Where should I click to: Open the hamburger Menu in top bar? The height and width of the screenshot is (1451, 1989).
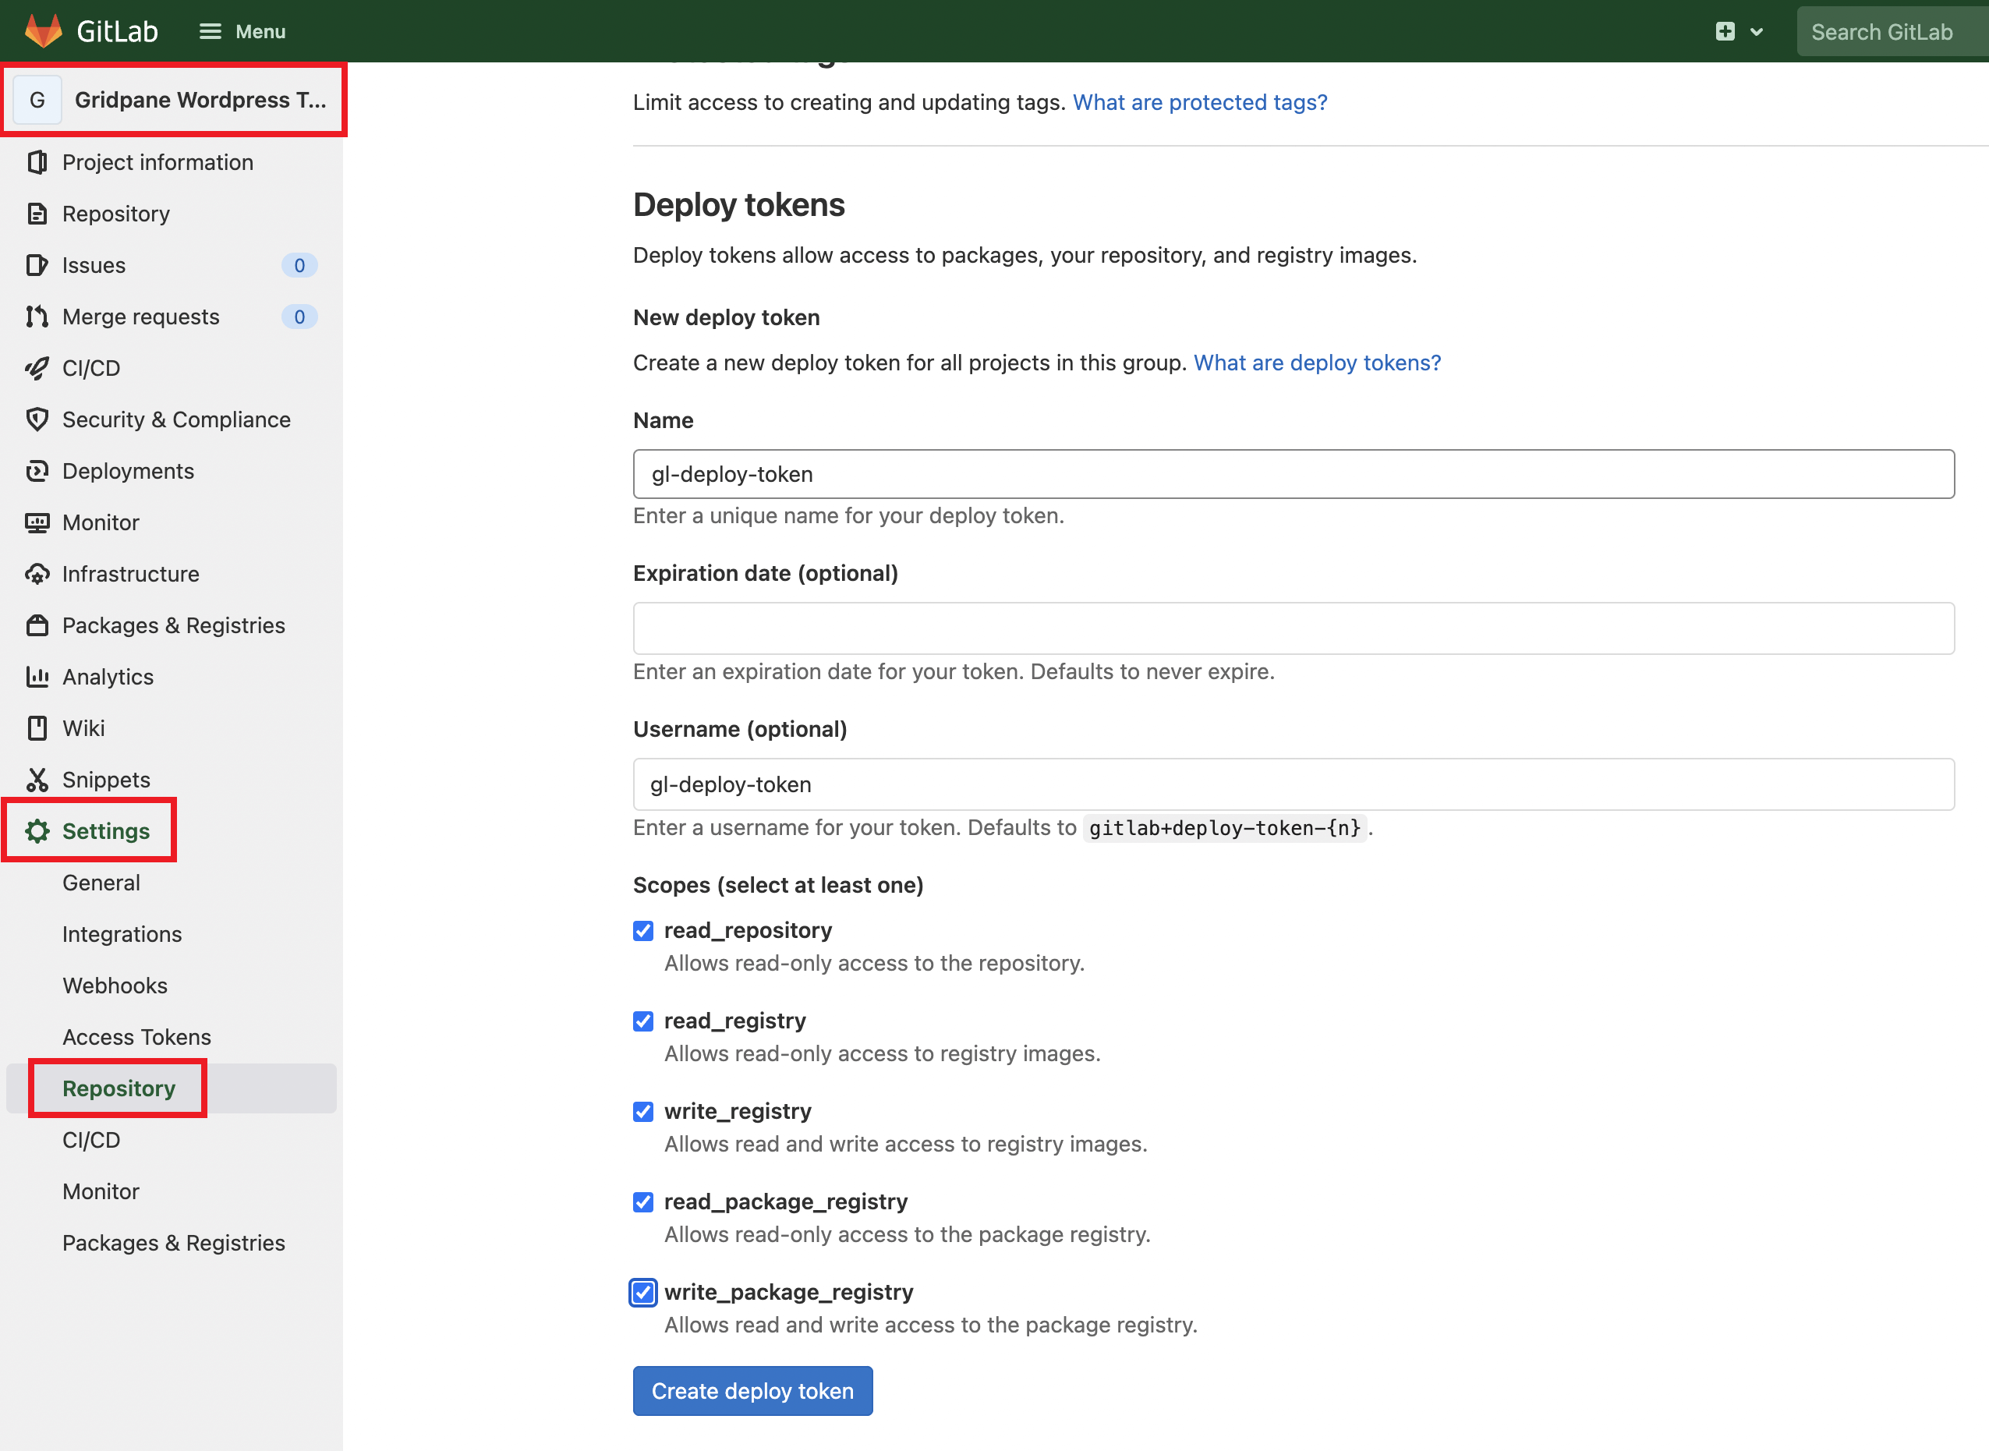click(x=242, y=32)
